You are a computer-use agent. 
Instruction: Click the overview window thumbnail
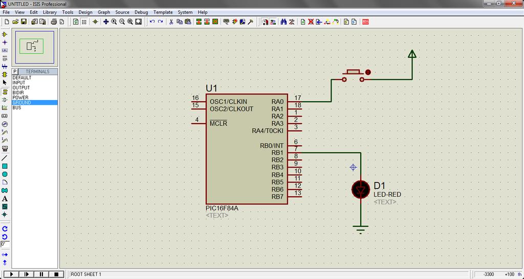pyautogui.click(x=35, y=47)
